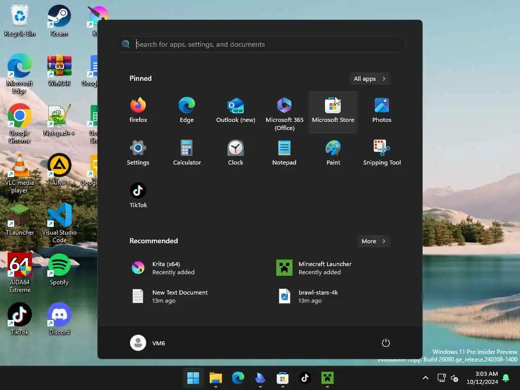Viewport: 520px width, 390px height.
Task: Open Microsoft Store from pinned apps
Action: (333, 112)
